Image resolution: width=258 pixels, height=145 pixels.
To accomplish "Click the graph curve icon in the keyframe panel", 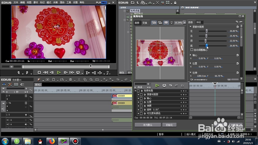I will [183, 86].
